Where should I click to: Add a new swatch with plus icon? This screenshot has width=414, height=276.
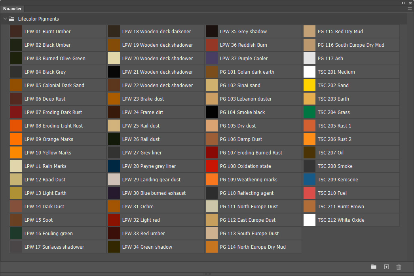(x=386, y=267)
